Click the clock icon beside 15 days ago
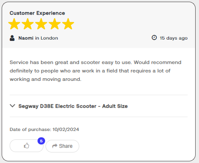 [154, 37]
